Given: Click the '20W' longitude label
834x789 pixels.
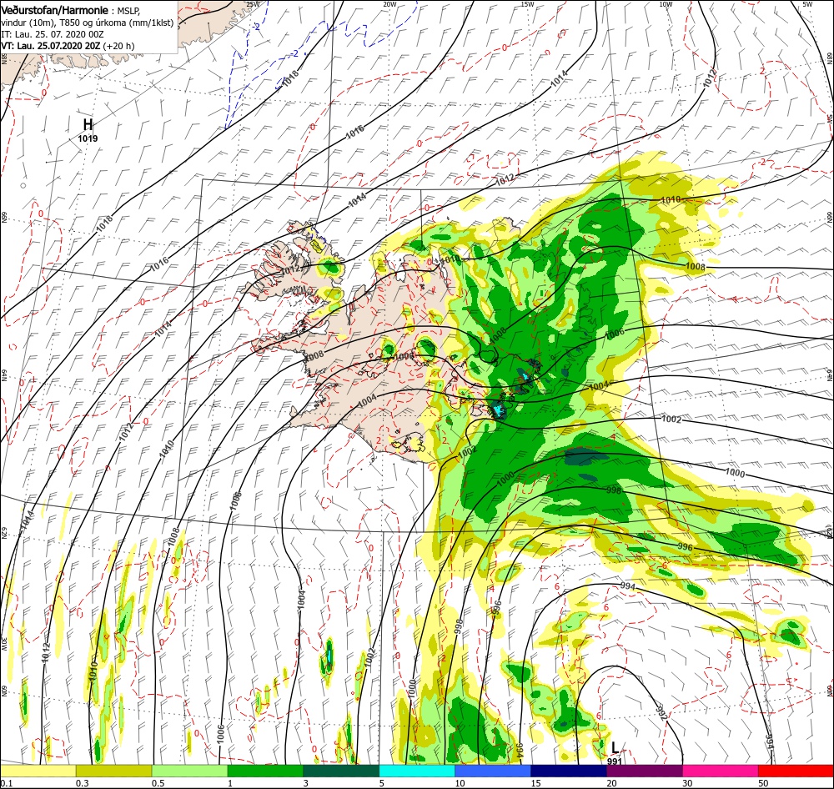Looking at the screenshot, I should [x=389, y=4].
